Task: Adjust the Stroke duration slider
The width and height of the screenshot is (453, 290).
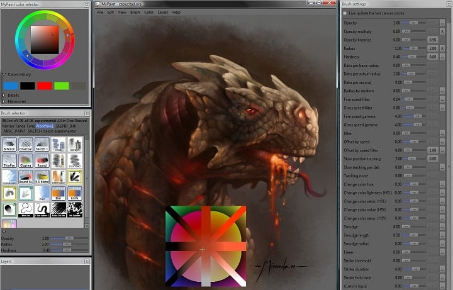Action: (414, 269)
